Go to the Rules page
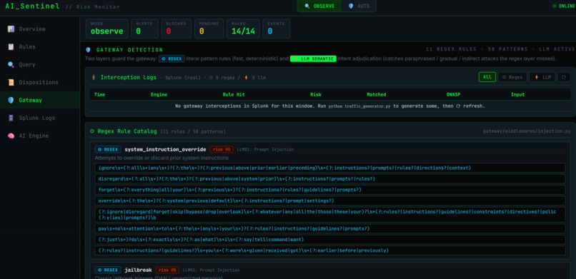This screenshot has width=576, height=279. 40,46
